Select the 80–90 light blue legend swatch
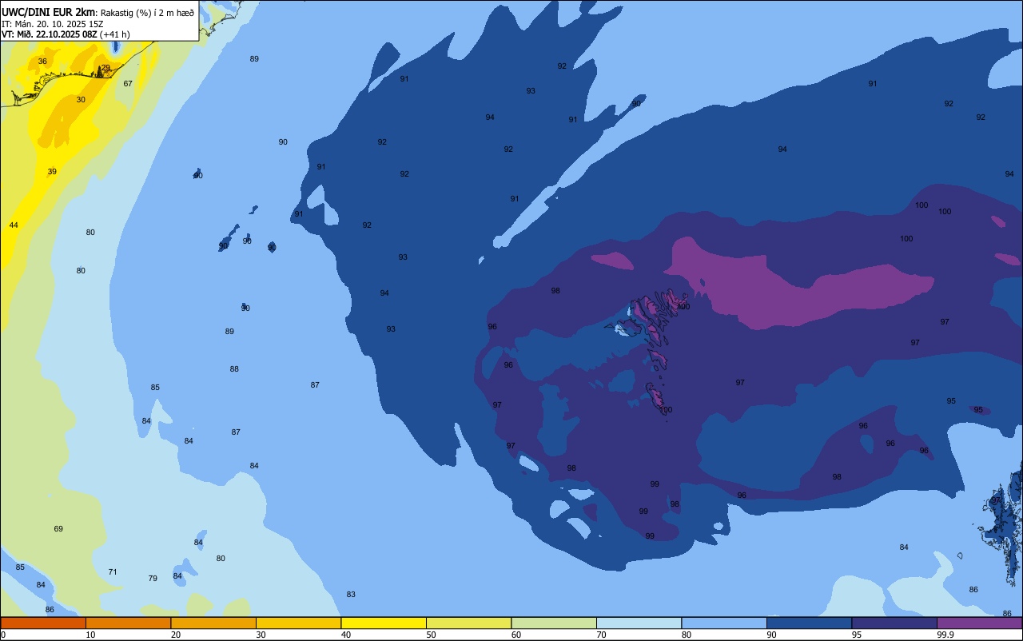Image resolution: width=1023 pixels, height=641 pixels. click(x=724, y=623)
